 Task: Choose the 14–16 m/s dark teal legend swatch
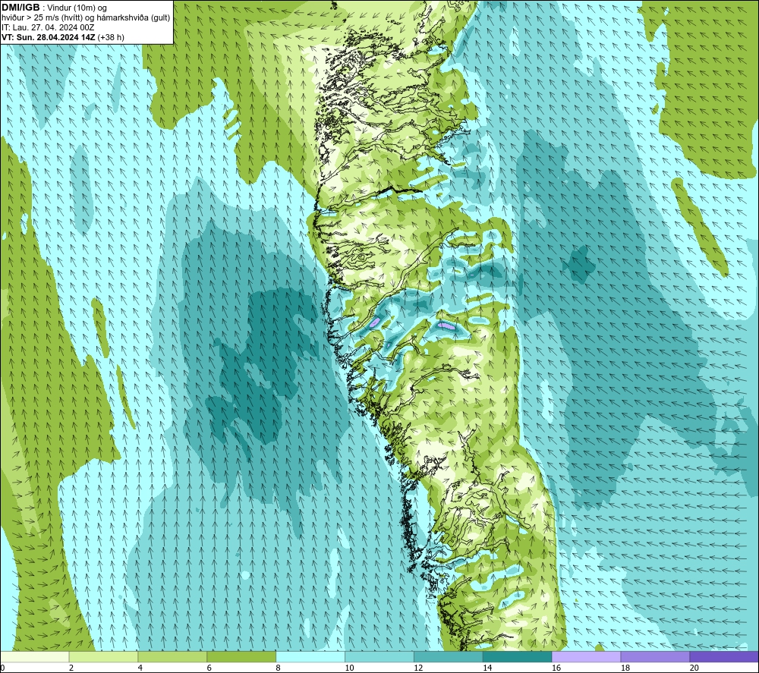[x=517, y=656]
